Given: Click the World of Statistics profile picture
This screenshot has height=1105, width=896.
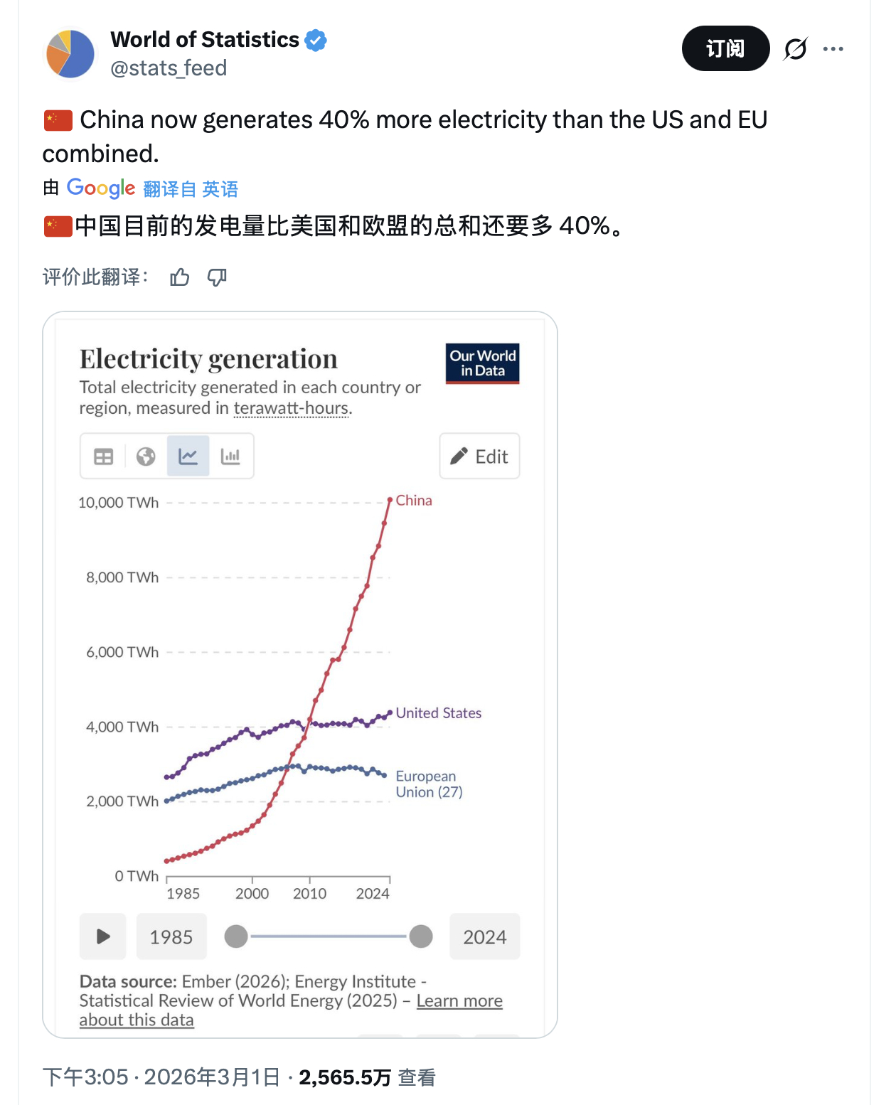Looking at the screenshot, I should (x=69, y=53).
